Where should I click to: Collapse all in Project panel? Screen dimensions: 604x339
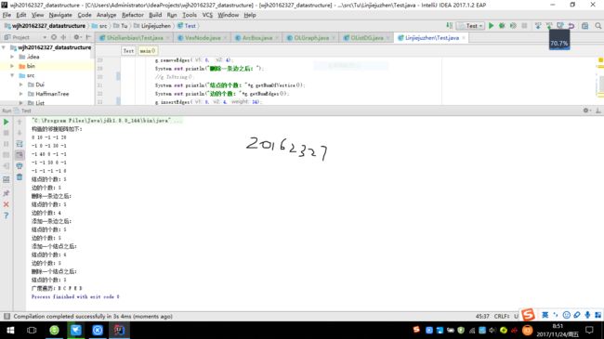(x=63, y=37)
